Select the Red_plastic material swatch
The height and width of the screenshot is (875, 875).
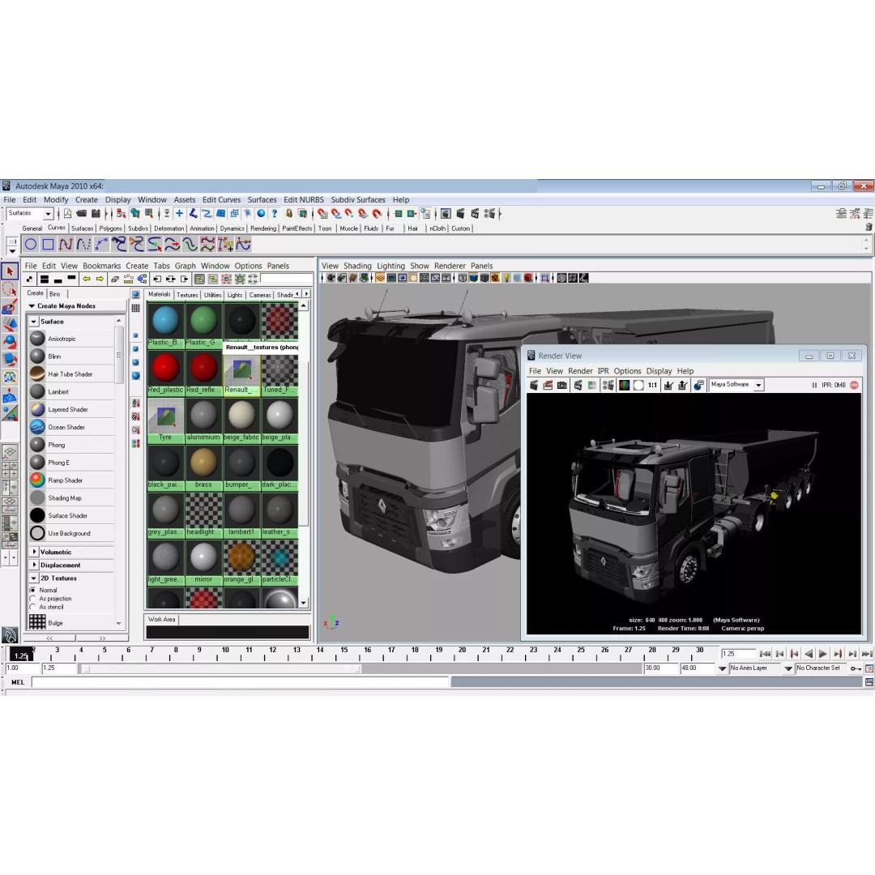pyautogui.click(x=166, y=373)
